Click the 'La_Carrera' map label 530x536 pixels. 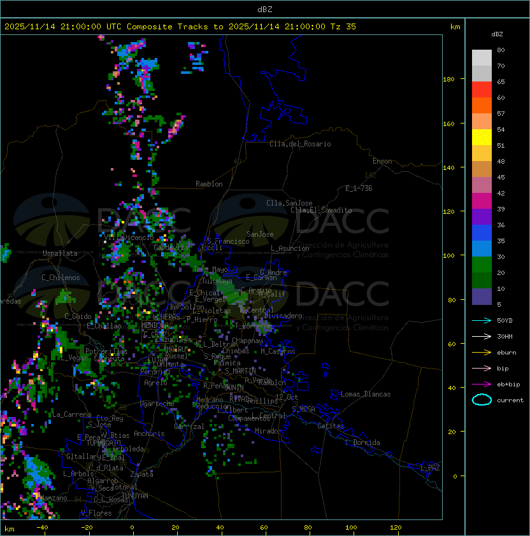coord(71,414)
